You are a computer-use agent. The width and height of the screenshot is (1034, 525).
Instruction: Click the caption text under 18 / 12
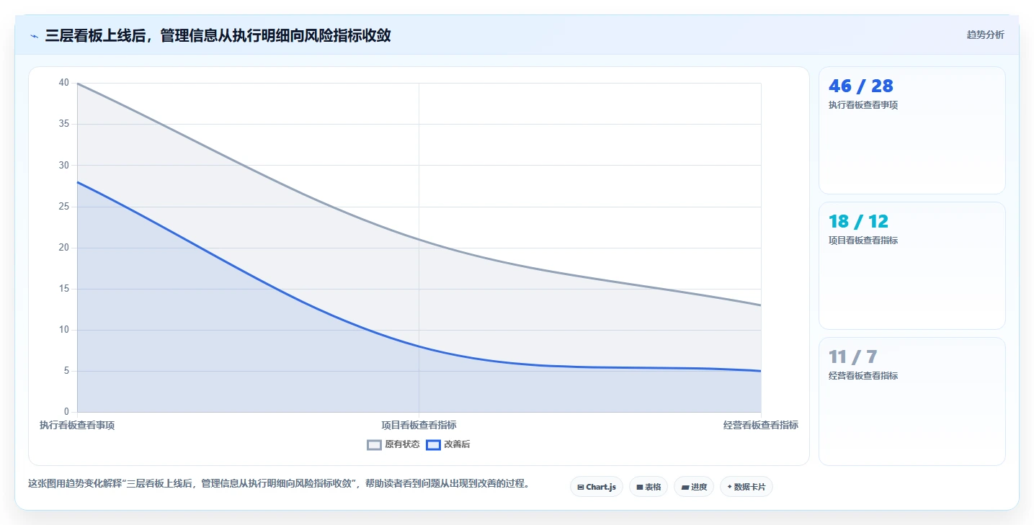[863, 241]
